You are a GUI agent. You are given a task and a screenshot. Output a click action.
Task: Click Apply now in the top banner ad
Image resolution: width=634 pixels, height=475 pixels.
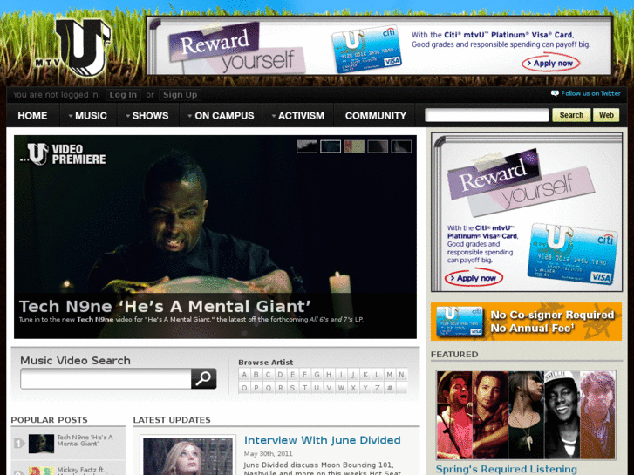coord(550,64)
